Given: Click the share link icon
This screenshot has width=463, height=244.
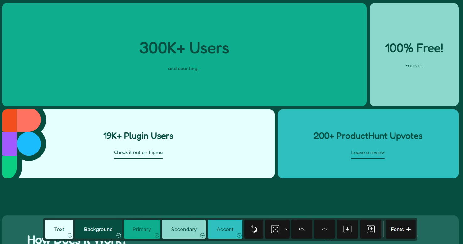Looking at the screenshot, I should click(370, 229).
